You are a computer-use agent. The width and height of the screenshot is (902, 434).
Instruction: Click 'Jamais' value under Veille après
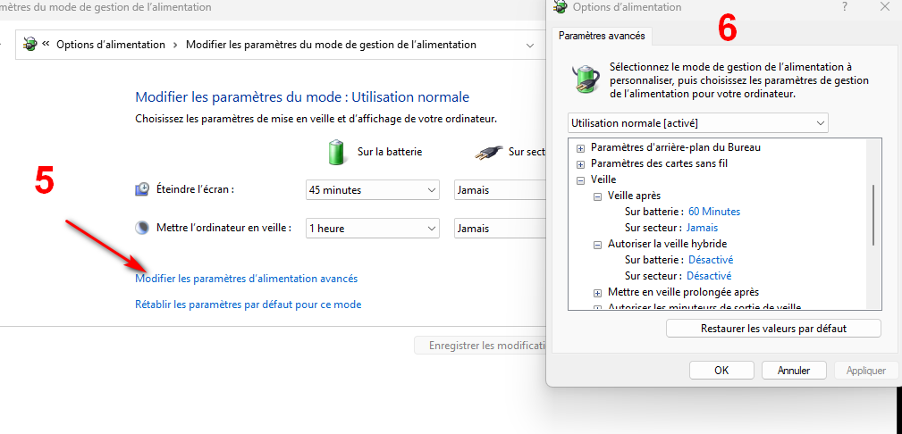pyautogui.click(x=702, y=228)
